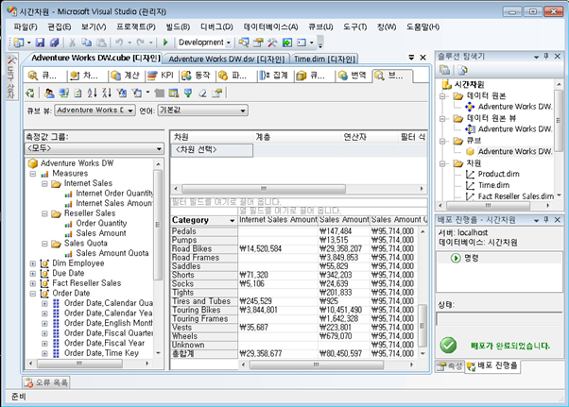Click the Save All icon
This screenshot has height=407, width=569.
(x=54, y=42)
